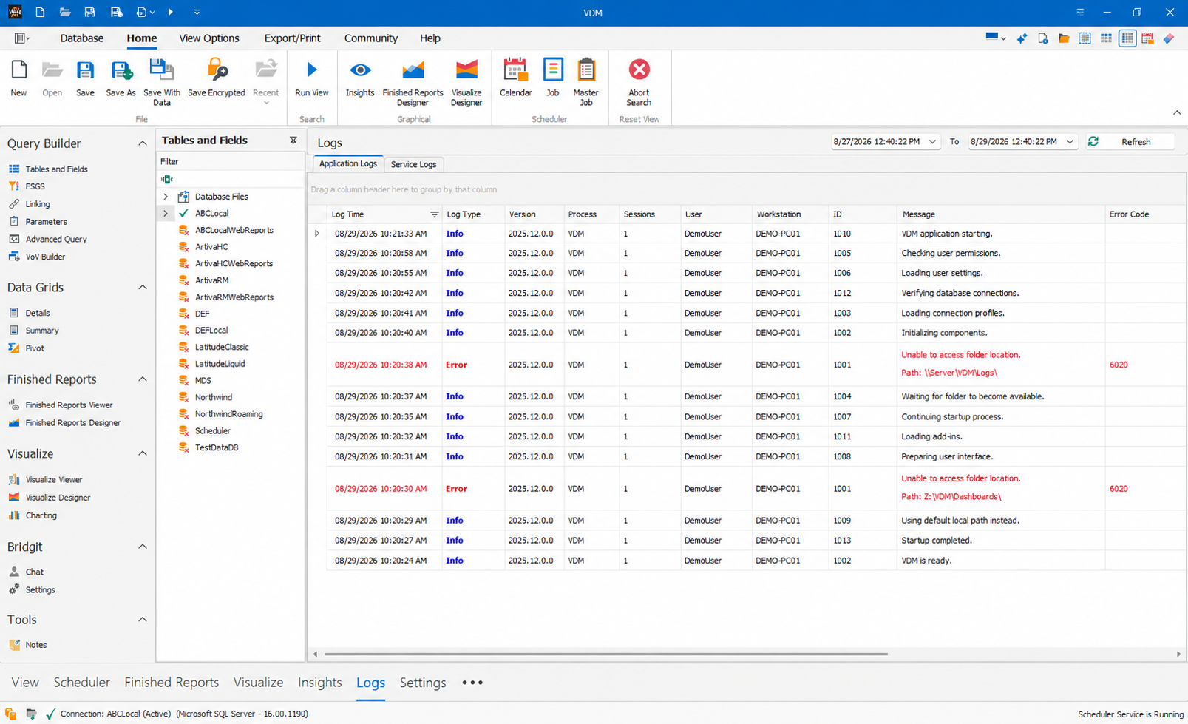Image resolution: width=1188 pixels, height=724 pixels.
Task: Open Notes under Tools
Action: click(x=35, y=645)
